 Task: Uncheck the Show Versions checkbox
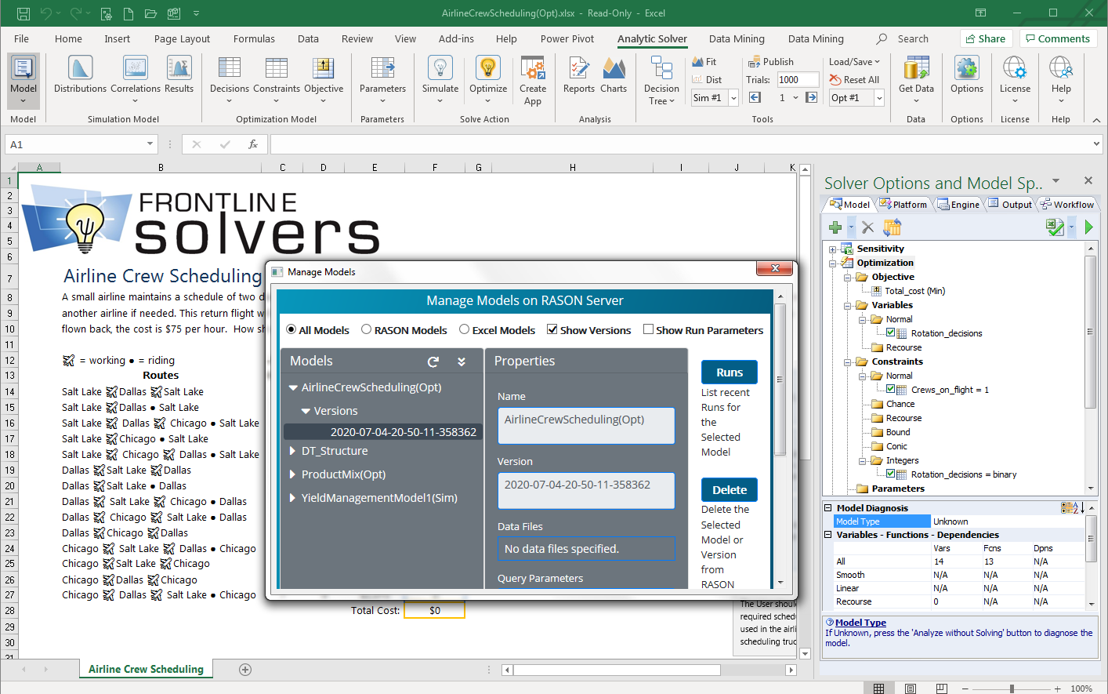click(552, 329)
